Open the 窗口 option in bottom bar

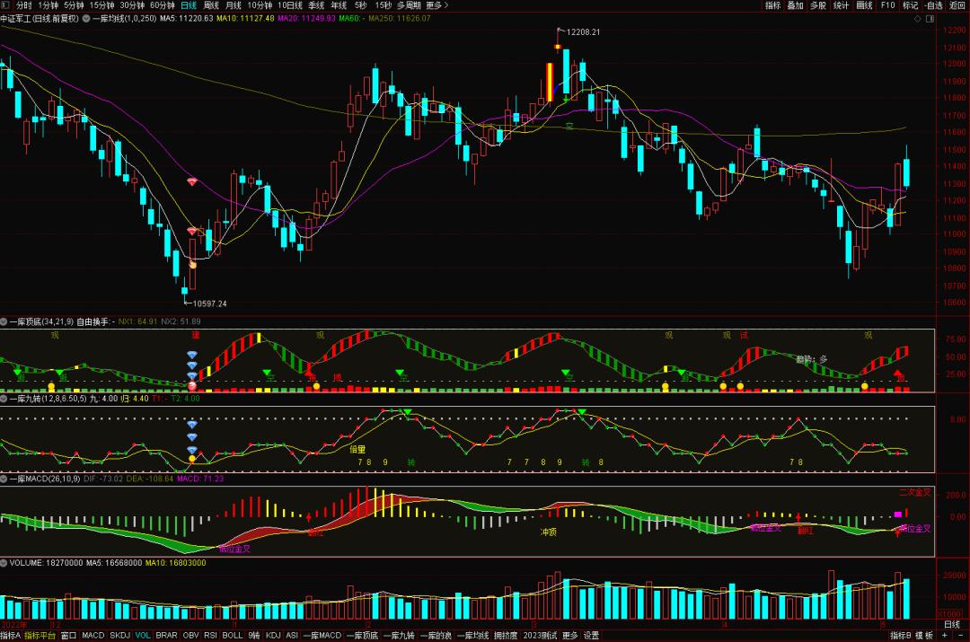(x=68, y=635)
